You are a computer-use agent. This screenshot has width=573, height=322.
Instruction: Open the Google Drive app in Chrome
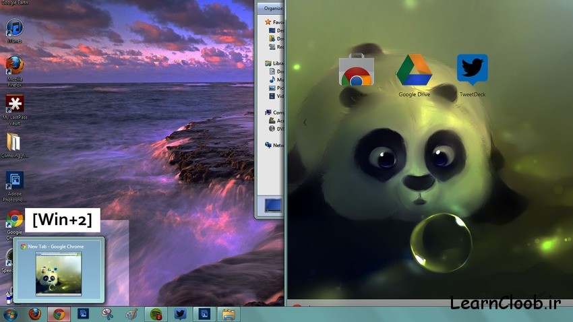tap(414, 75)
